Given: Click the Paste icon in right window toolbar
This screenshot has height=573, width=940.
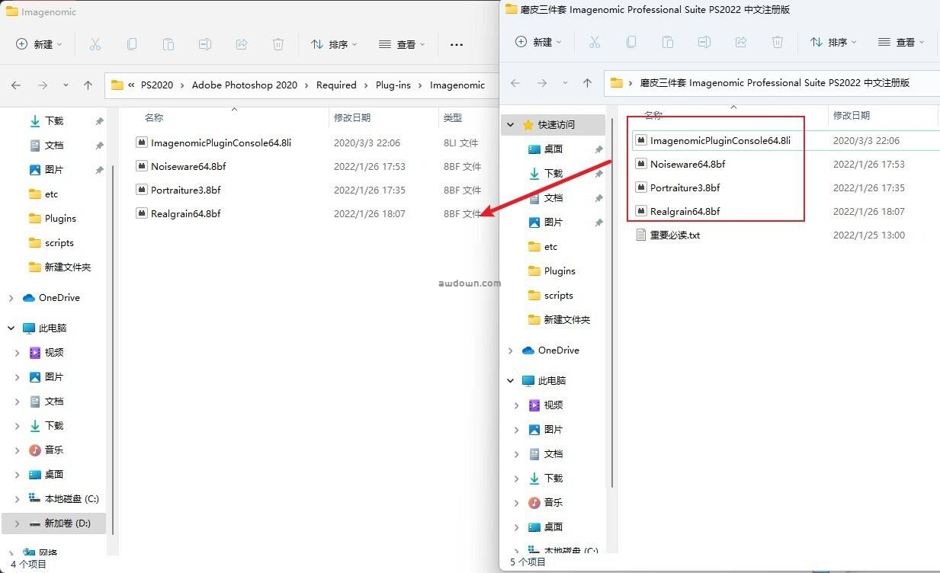Looking at the screenshot, I should point(668,42).
